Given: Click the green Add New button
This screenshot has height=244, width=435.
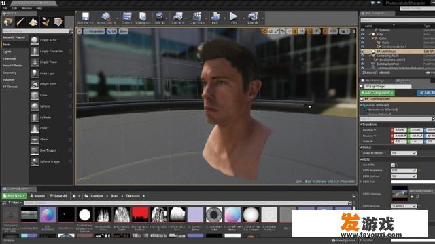Looking at the screenshot, I should click(x=14, y=196).
